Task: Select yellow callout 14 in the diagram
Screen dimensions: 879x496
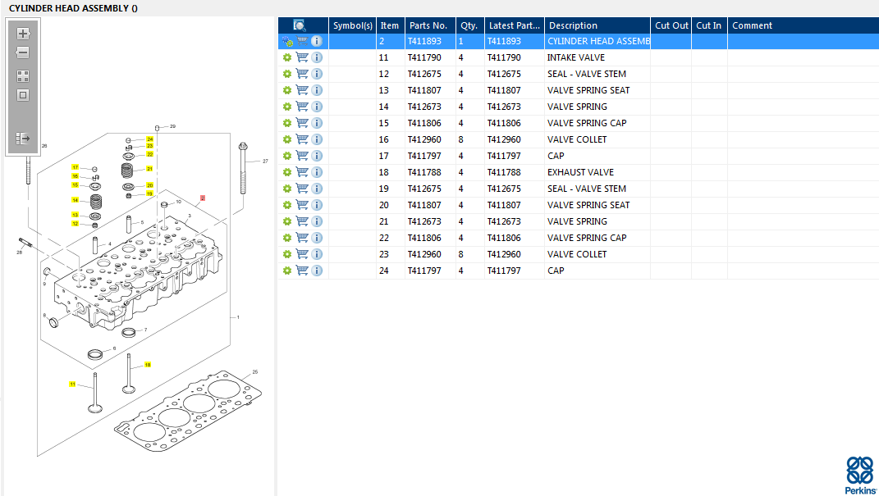Action: pos(76,200)
